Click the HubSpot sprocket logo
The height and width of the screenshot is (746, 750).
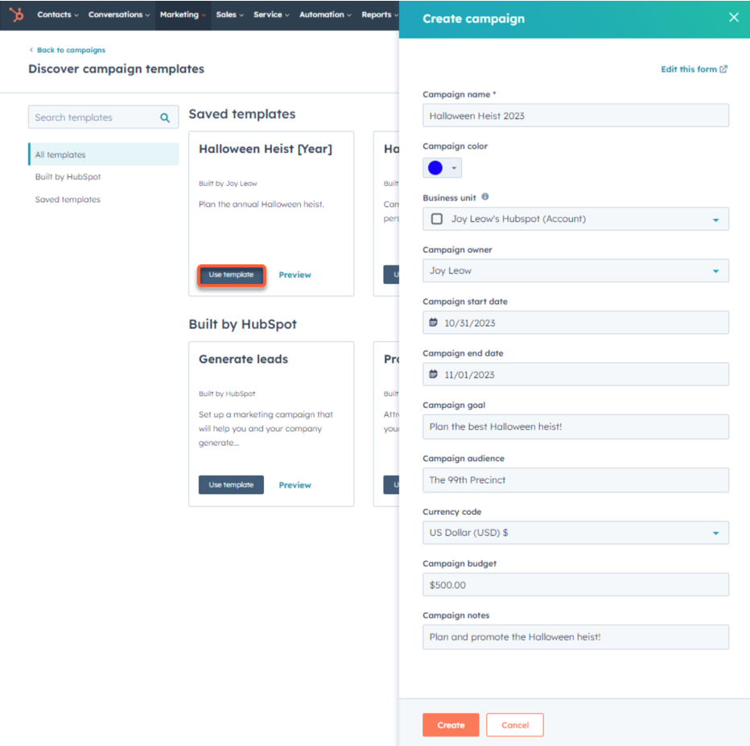pyautogui.click(x=14, y=14)
